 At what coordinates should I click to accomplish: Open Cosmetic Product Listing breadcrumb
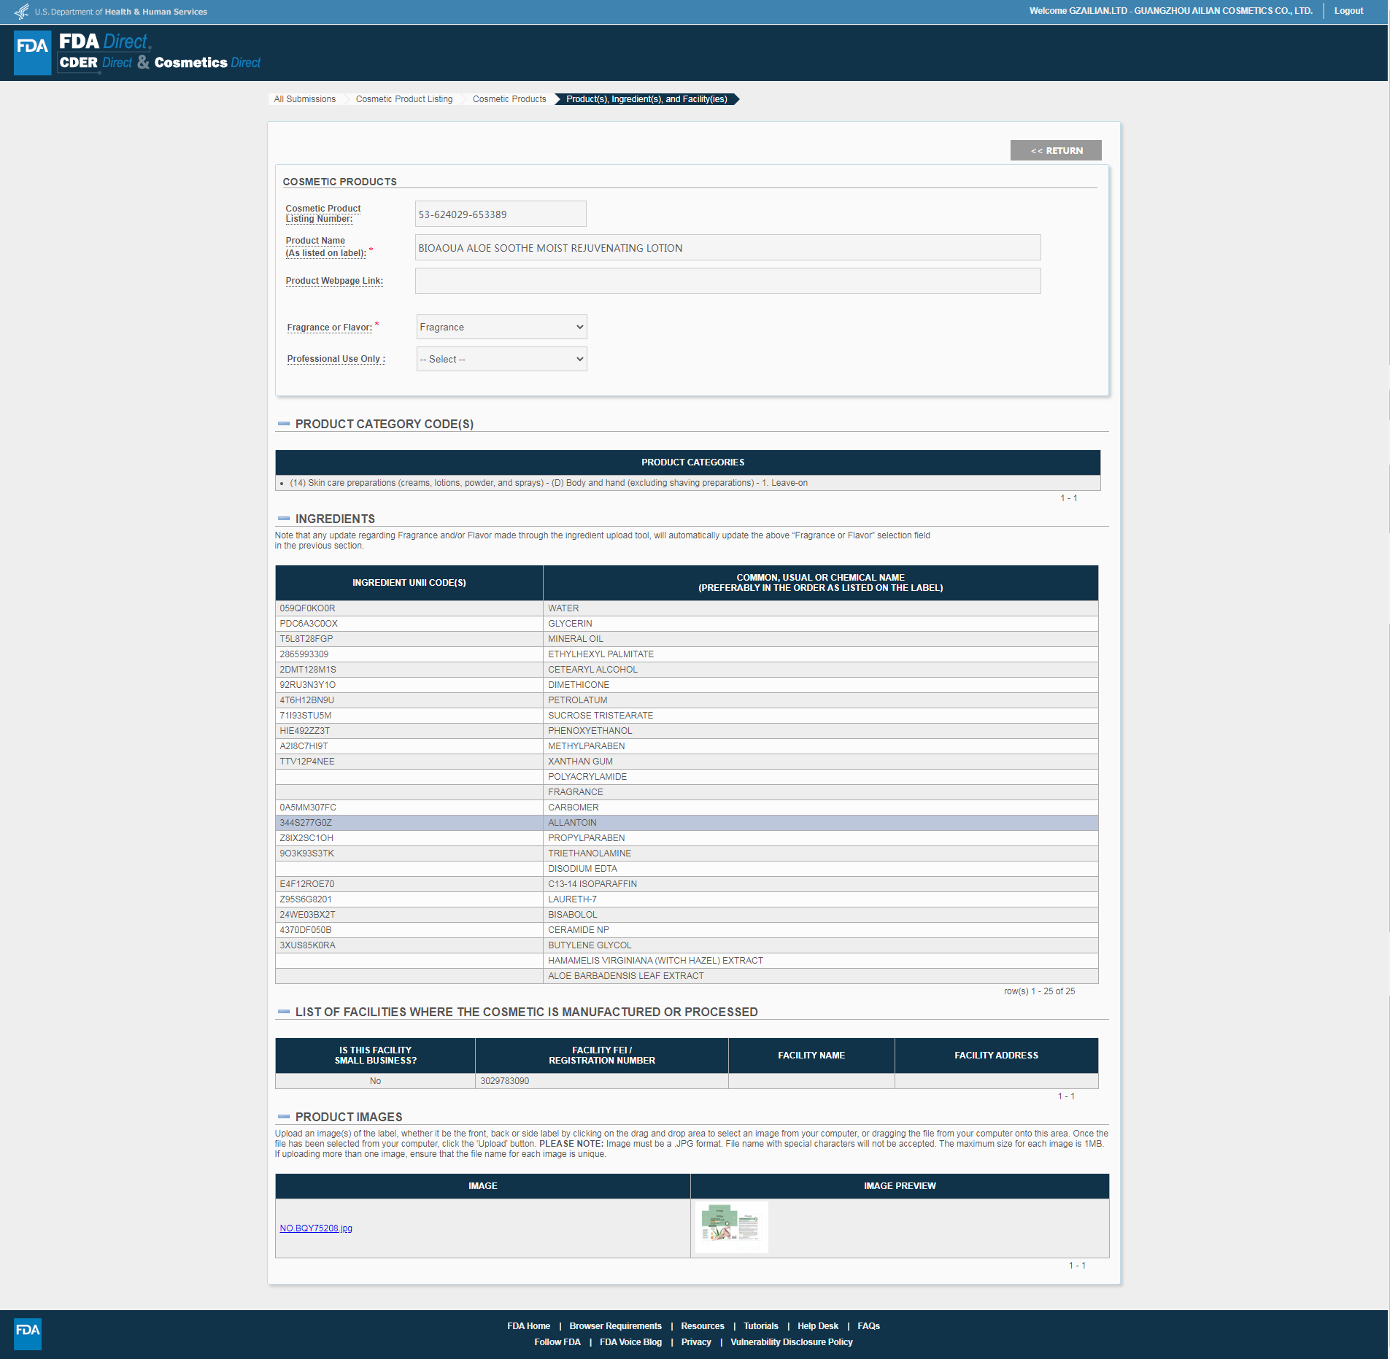pos(404,99)
